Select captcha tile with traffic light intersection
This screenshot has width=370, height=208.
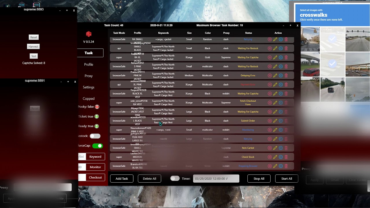point(358,39)
